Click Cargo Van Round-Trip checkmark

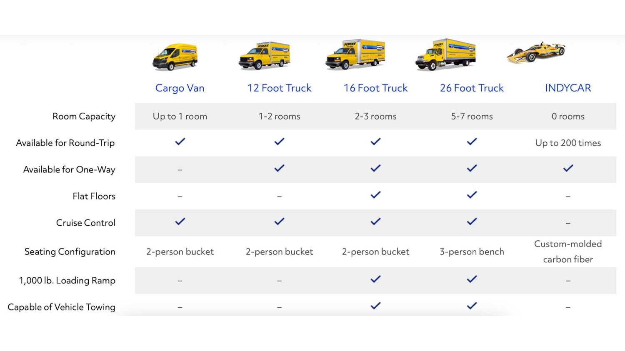point(180,142)
